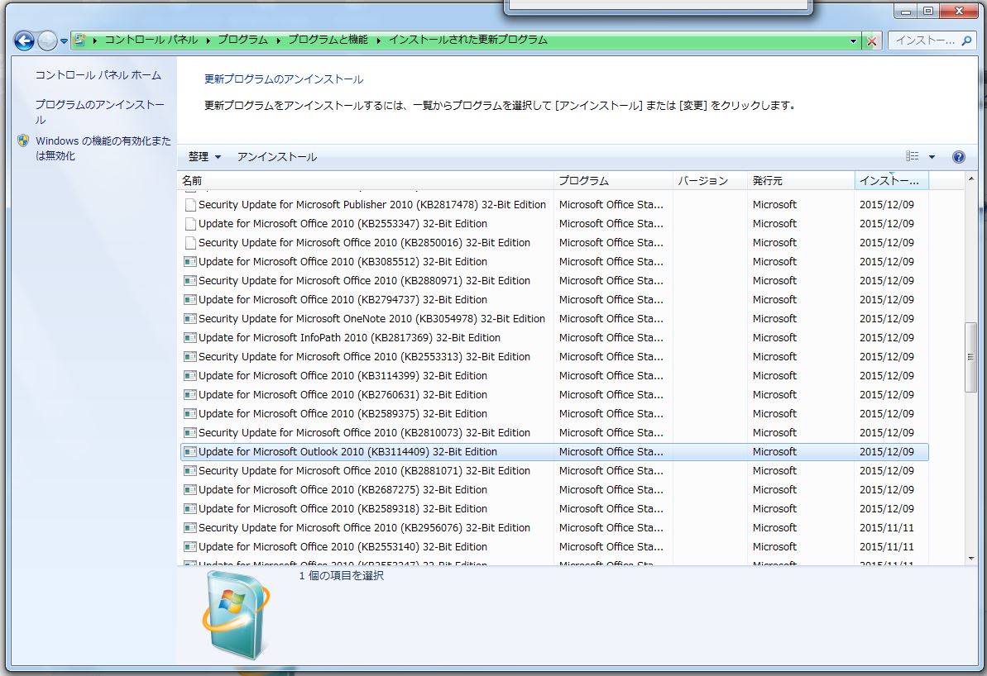Image resolution: width=987 pixels, height=676 pixels.
Task: Select KB2881071 security update icon
Action: coord(190,470)
